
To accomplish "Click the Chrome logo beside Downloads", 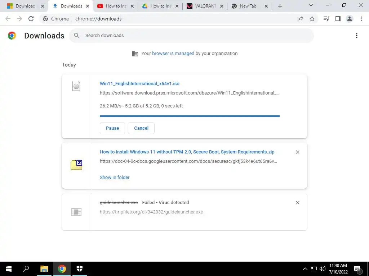I will pos(12,36).
